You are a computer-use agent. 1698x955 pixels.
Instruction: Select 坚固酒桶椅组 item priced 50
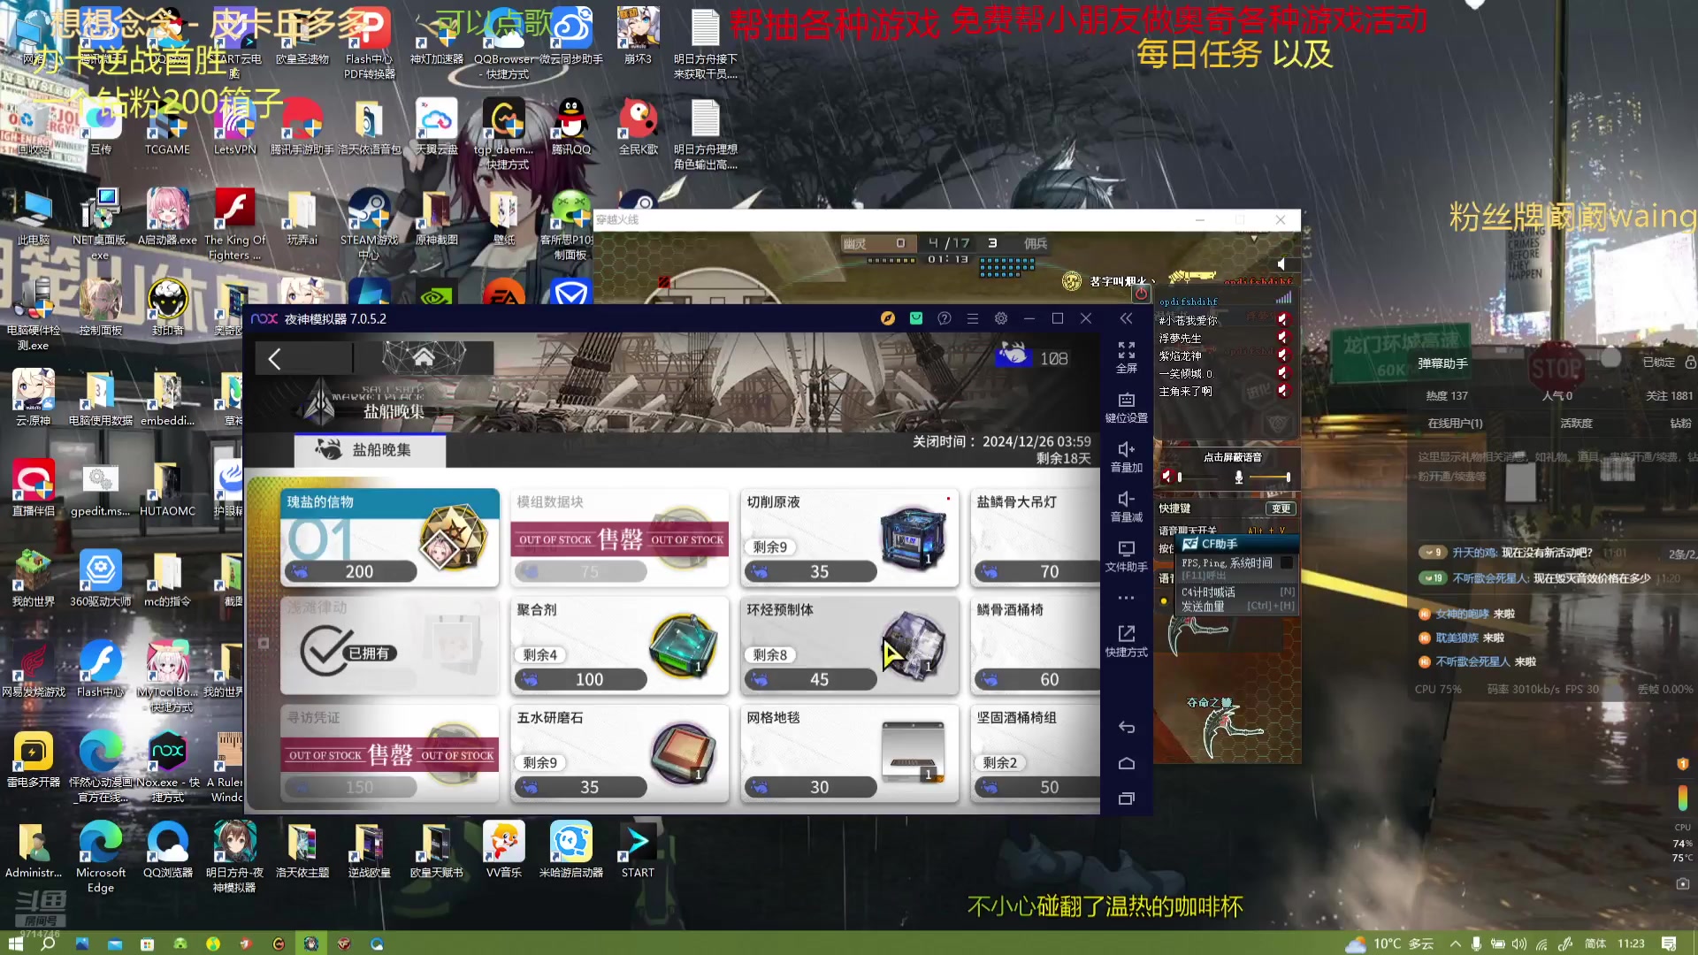(1035, 753)
